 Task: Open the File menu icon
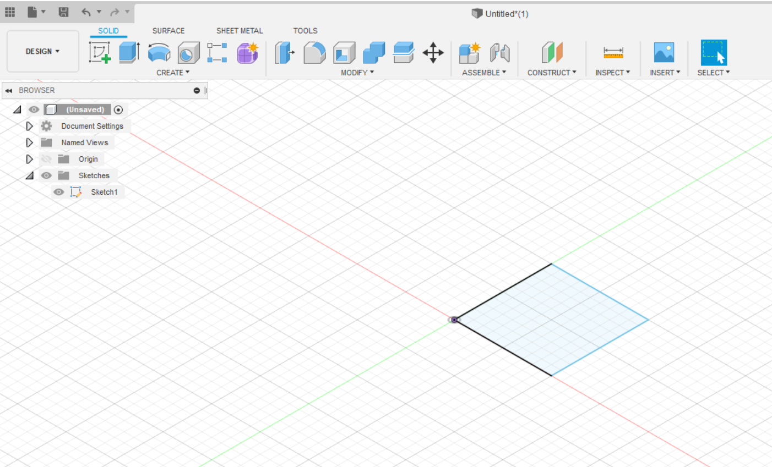tap(32, 12)
